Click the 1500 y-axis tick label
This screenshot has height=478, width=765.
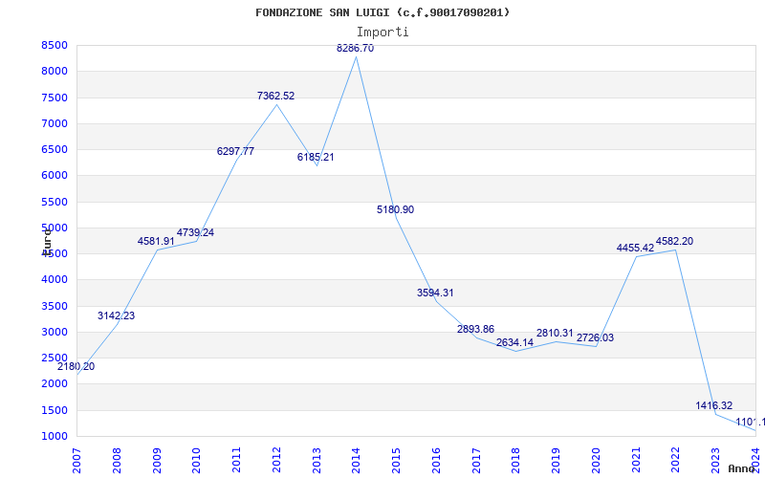[x=55, y=410]
